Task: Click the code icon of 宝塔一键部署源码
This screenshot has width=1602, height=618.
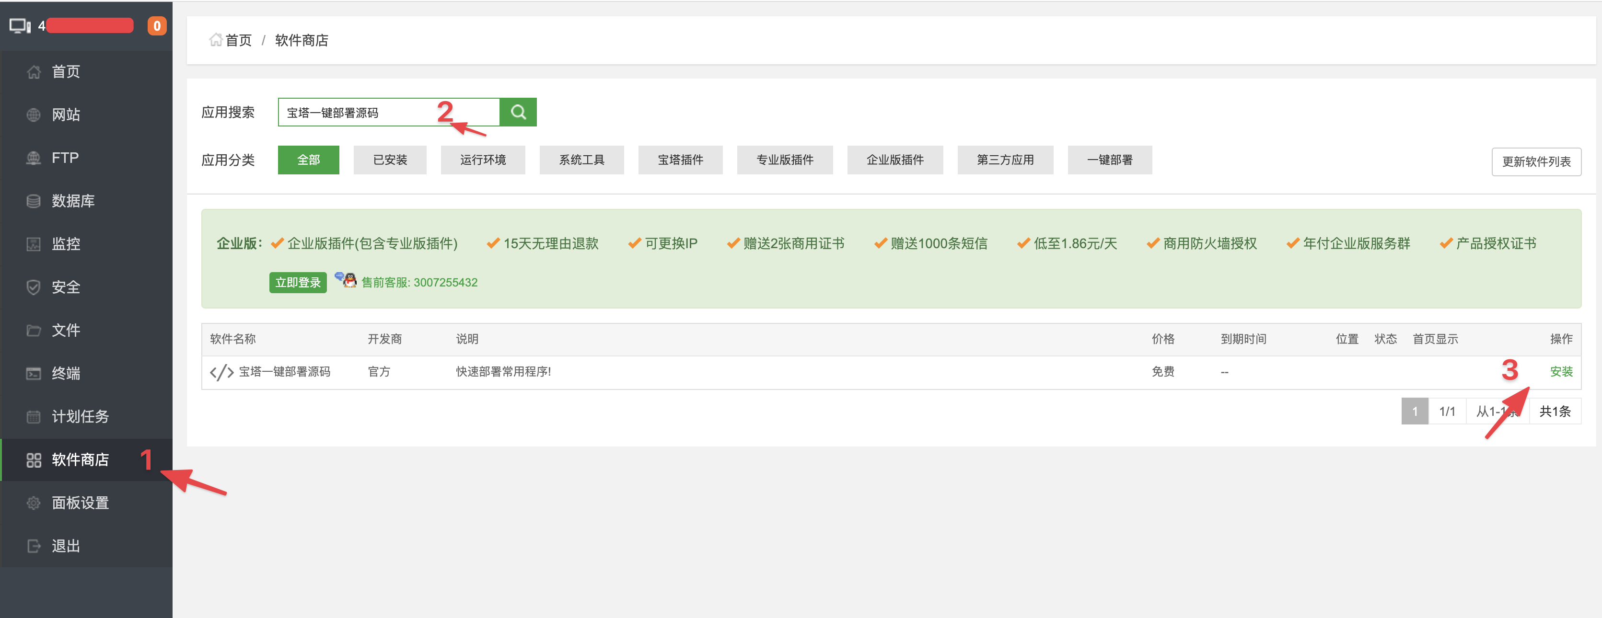Action: point(221,372)
